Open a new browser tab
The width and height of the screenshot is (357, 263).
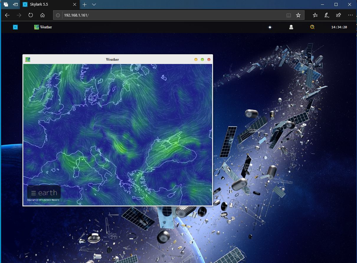(x=84, y=4)
